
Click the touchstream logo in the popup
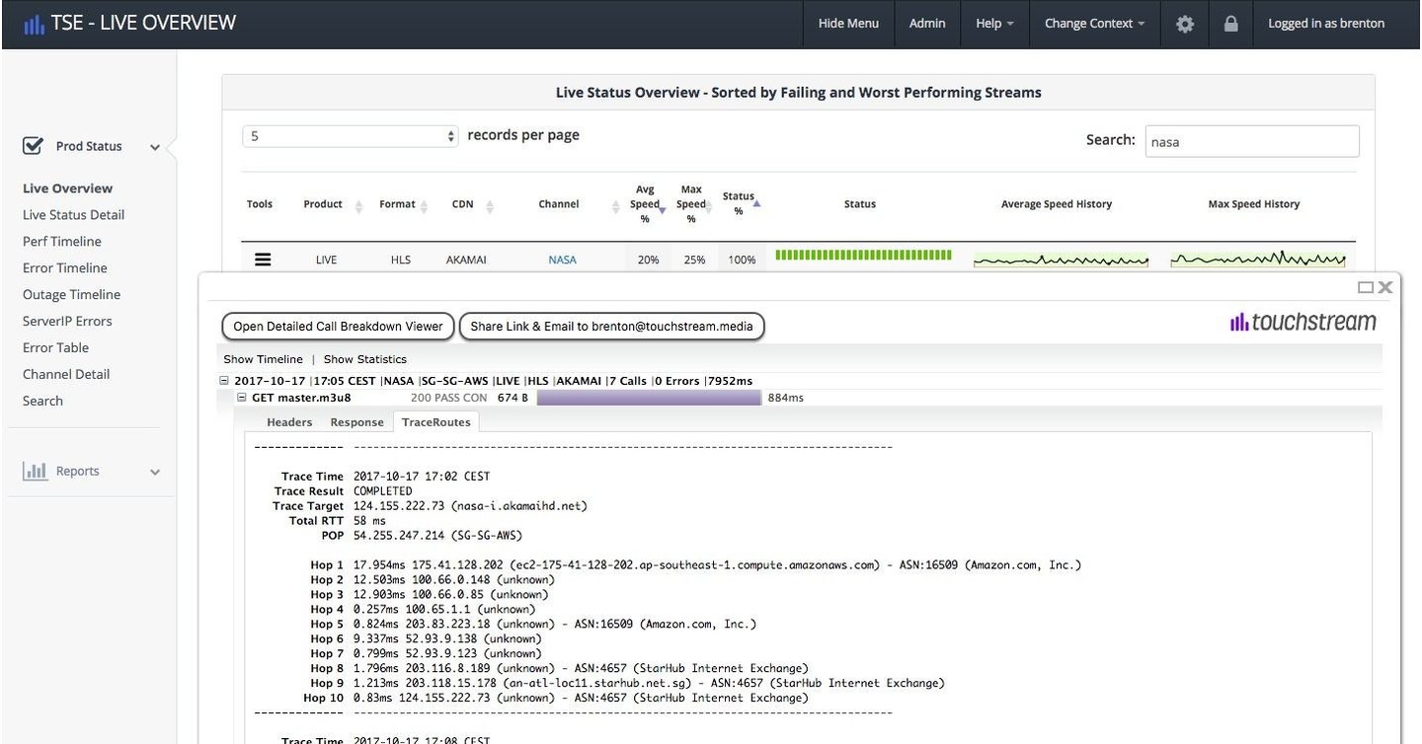pos(1302,321)
